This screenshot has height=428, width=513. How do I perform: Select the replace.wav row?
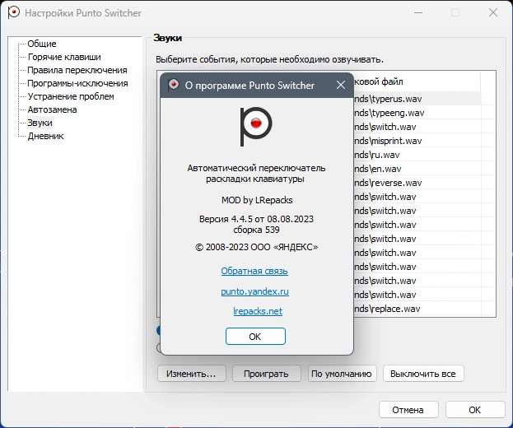tap(417, 309)
